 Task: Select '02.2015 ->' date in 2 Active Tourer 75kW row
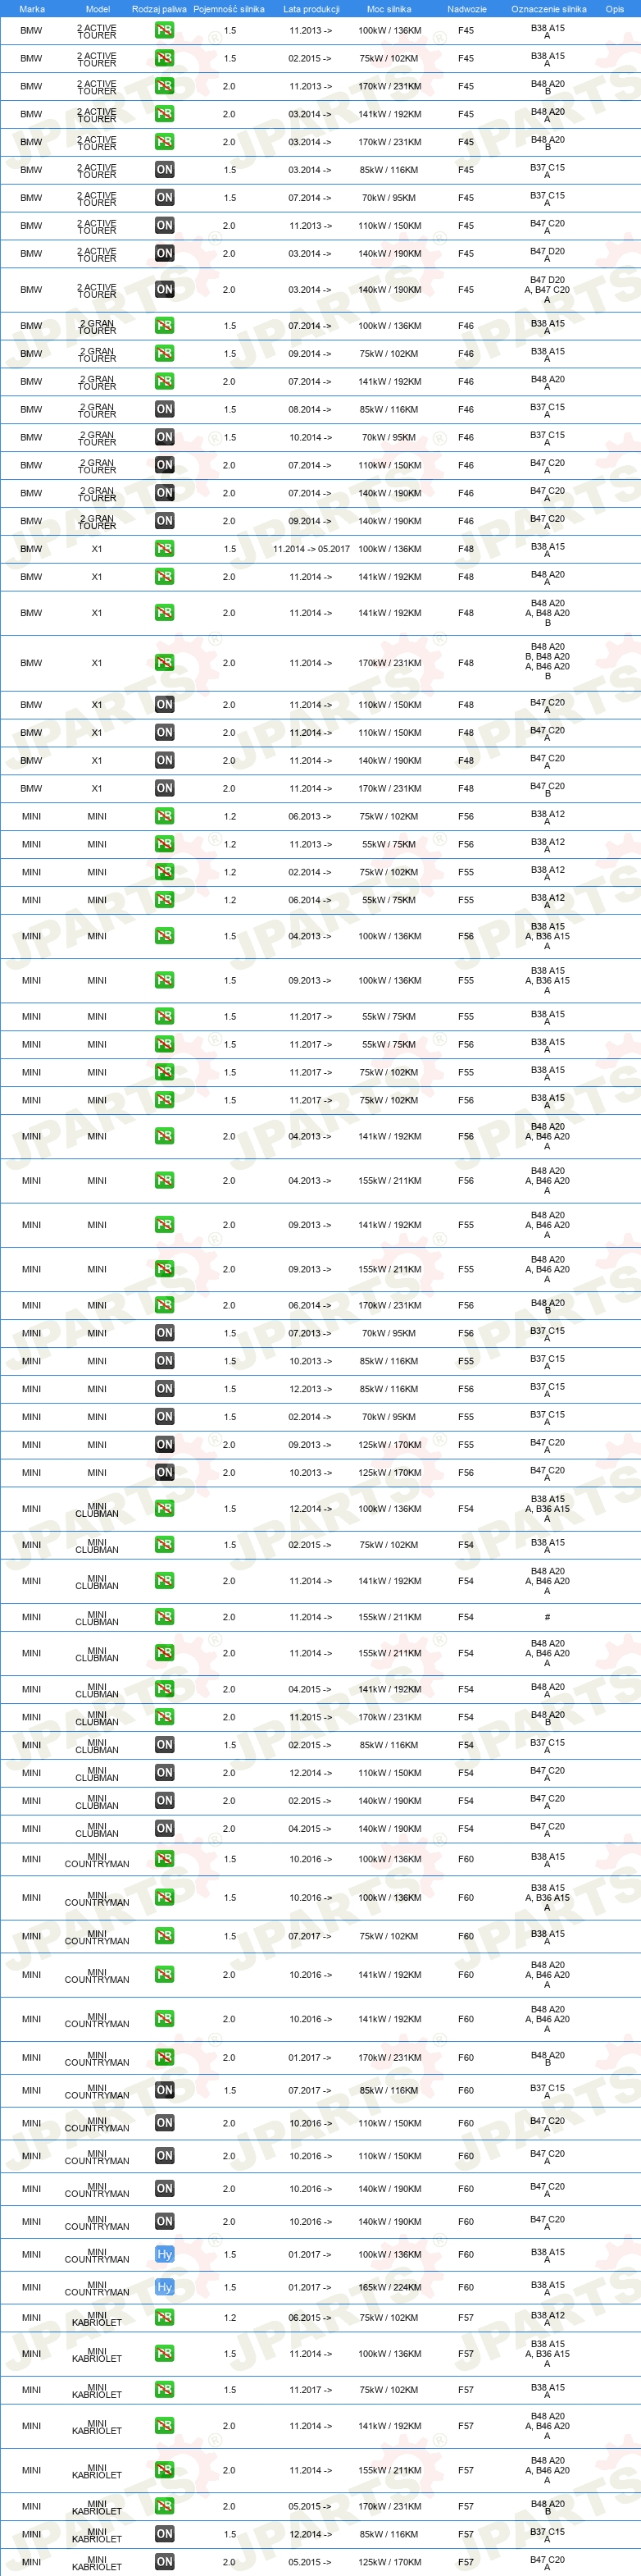click(x=311, y=58)
